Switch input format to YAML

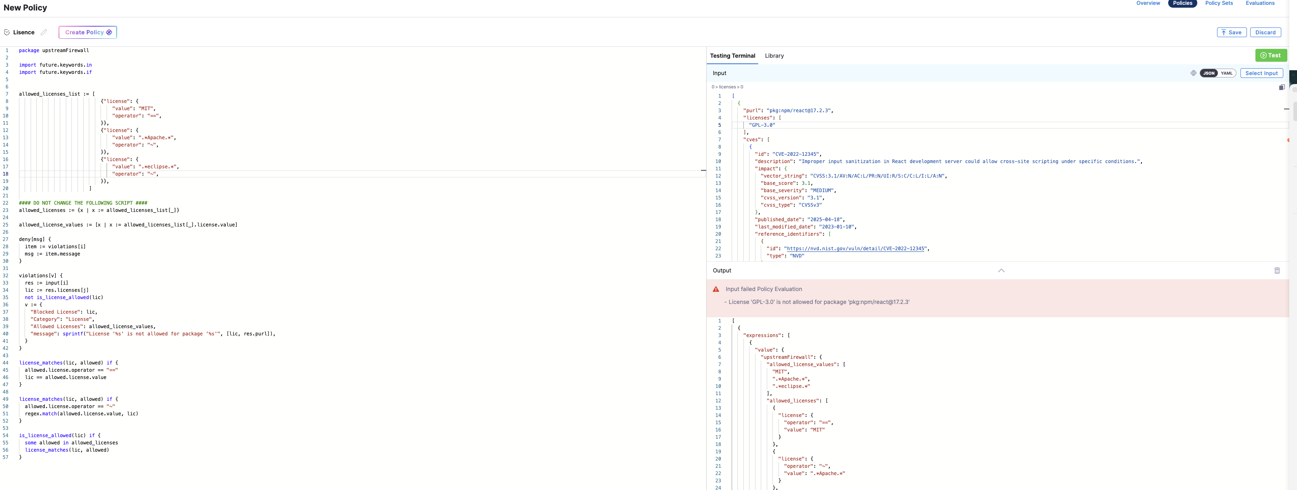(1226, 73)
